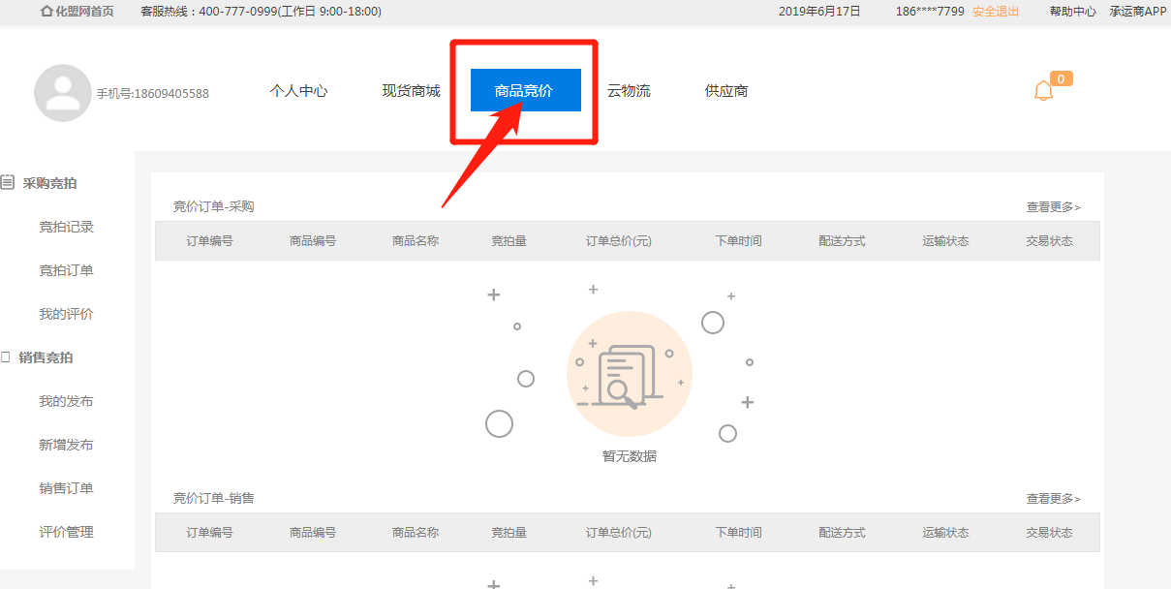Click 下单时间 header in 销售 table
This screenshot has width=1171, height=589.
point(739,533)
